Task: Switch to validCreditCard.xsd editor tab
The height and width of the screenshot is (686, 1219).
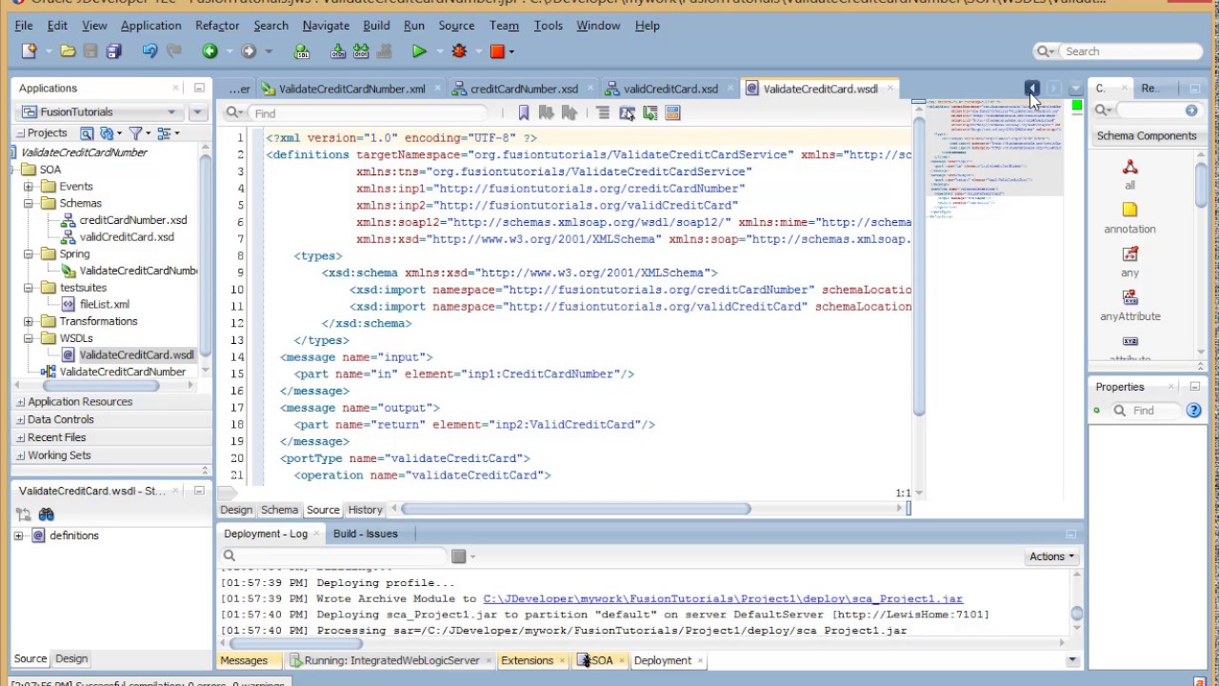Action: click(670, 89)
